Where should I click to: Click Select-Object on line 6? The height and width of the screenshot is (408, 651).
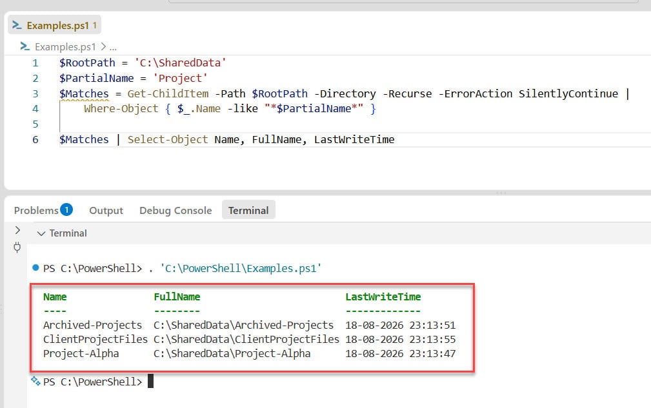168,140
